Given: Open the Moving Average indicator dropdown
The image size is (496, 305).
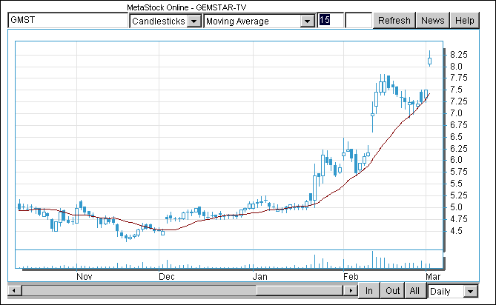Looking at the screenshot, I should coord(259,21).
